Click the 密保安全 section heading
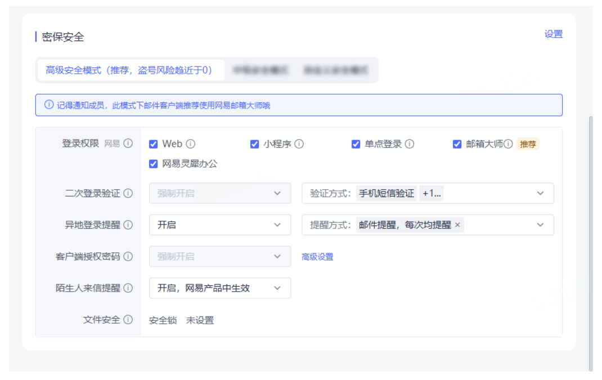This screenshot has height=380, width=602. (x=62, y=37)
